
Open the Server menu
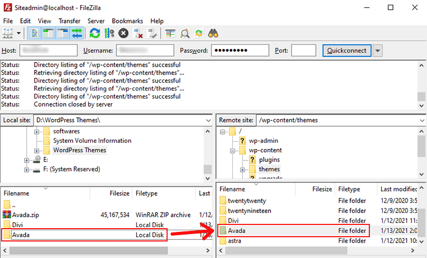(96, 21)
